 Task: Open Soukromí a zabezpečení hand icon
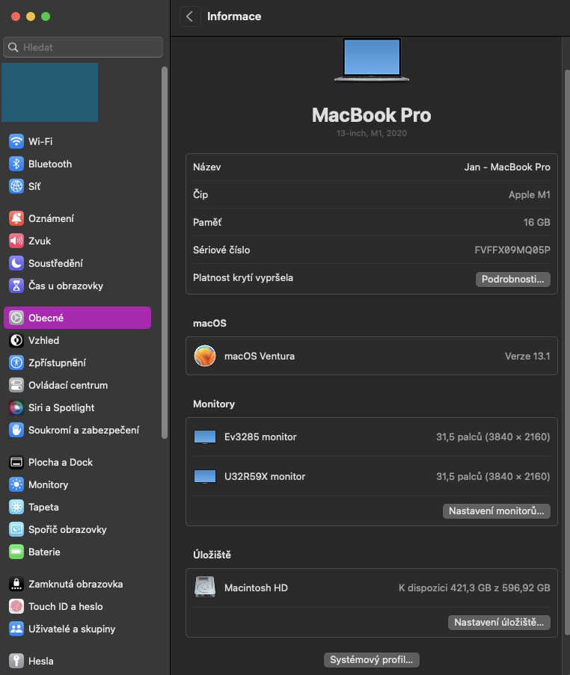coord(16,430)
